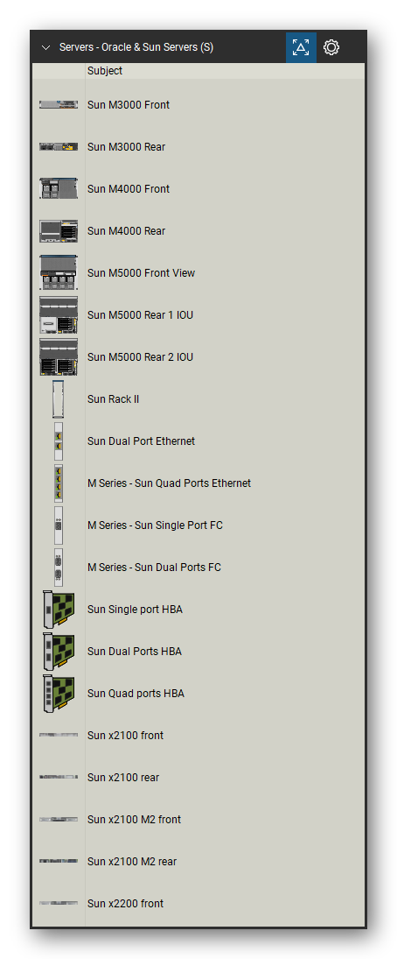Click the 'Sun M4000 Rear' label

click(127, 231)
